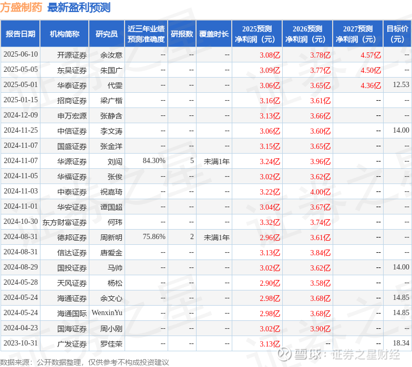
Task: Select the 机构简称 column header
Action: click(x=64, y=34)
